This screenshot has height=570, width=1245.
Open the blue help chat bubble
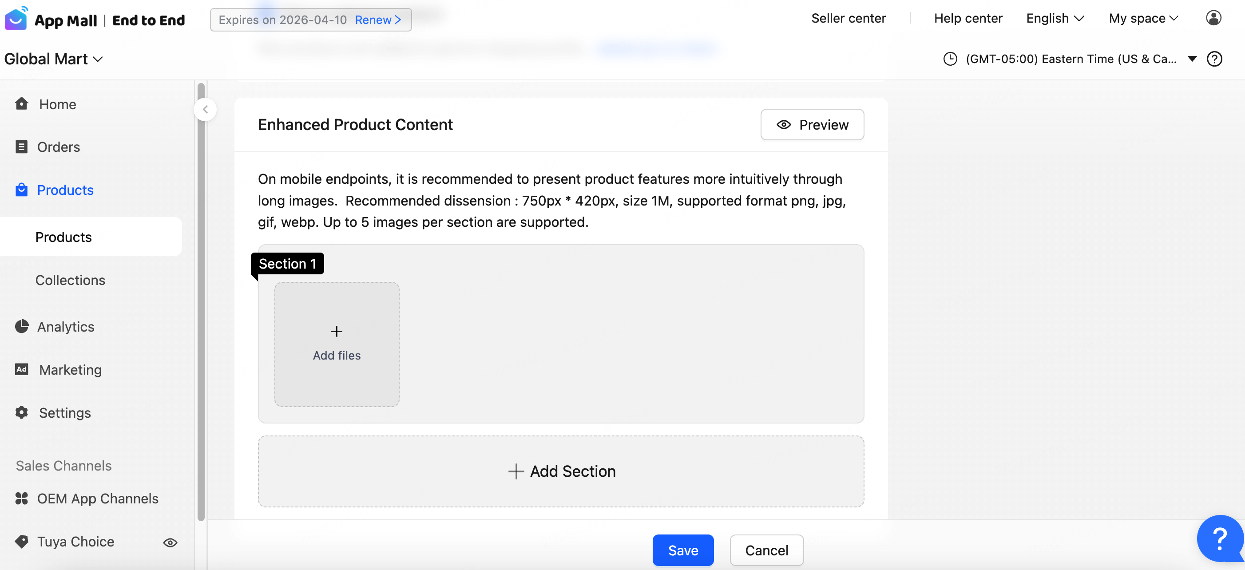click(x=1219, y=537)
